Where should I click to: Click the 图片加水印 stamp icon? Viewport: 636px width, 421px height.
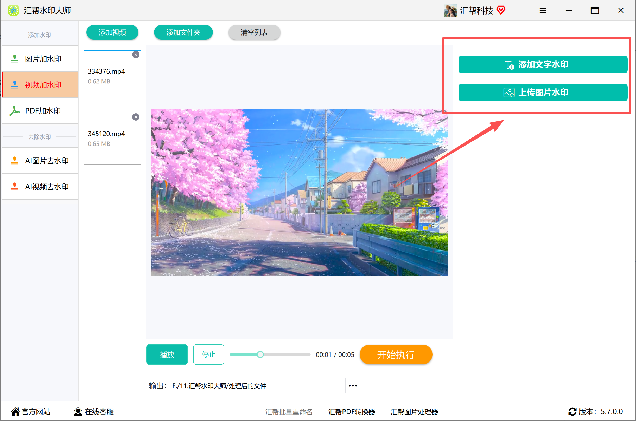[x=15, y=59]
